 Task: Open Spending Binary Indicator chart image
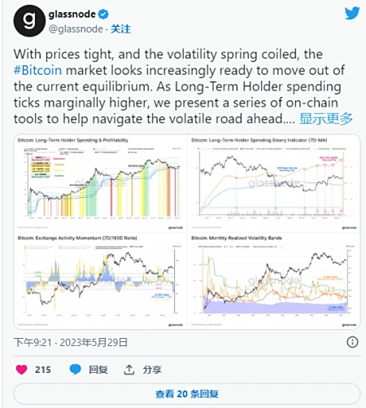pos(274,183)
